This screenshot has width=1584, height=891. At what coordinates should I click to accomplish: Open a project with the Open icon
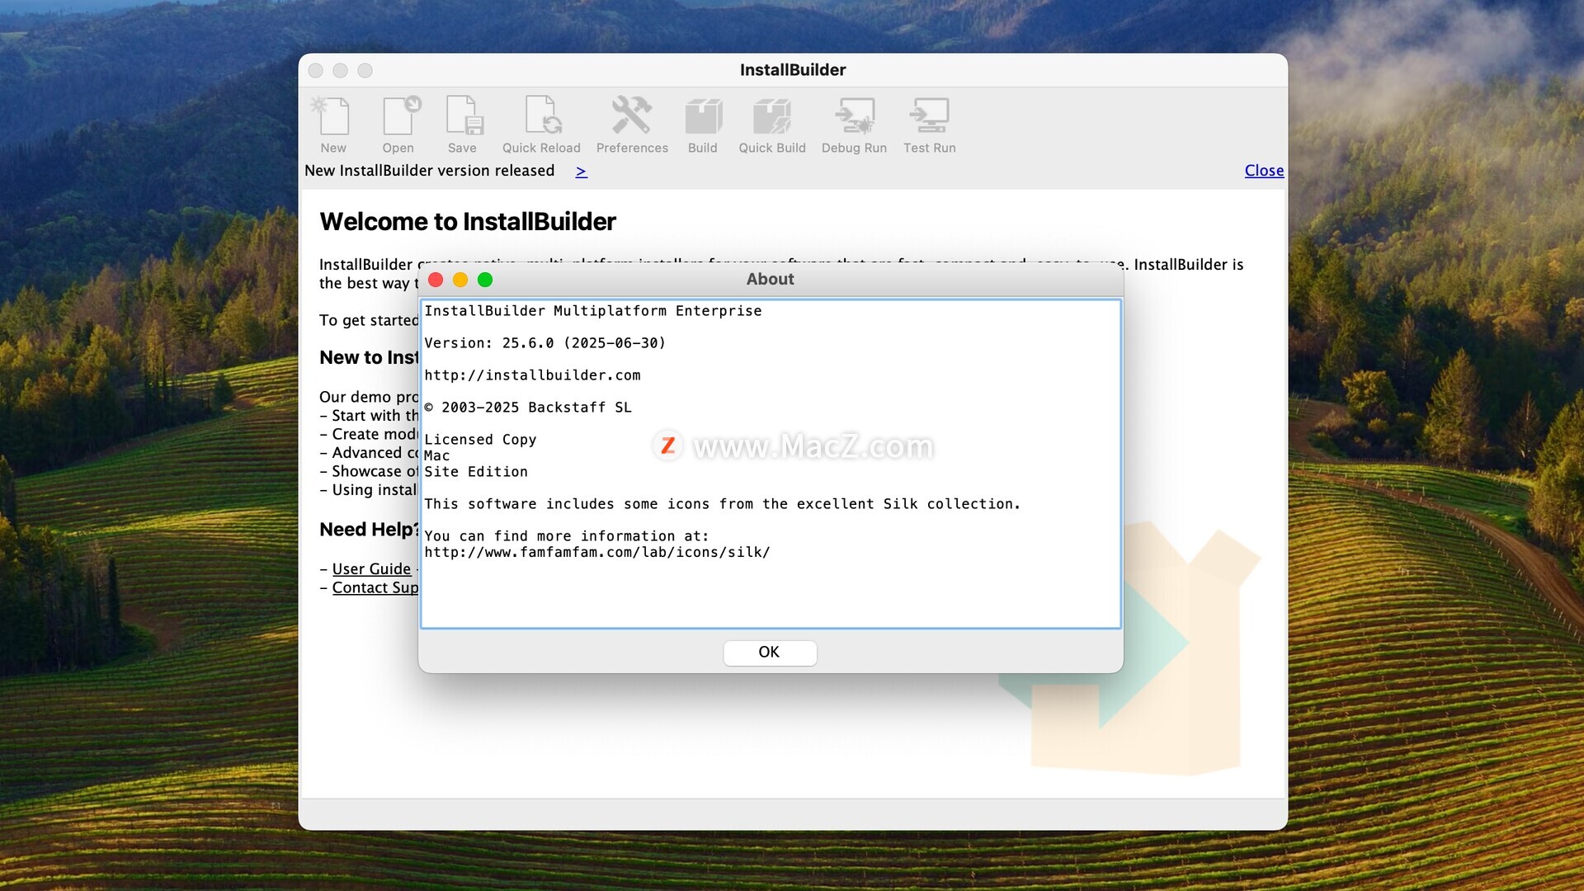[x=401, y=116]
